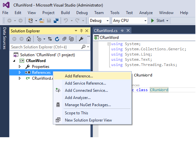The width and height of the screenshot is (196, 147).
Task: Click the Save toolbar icon
Action: (49, 21)
